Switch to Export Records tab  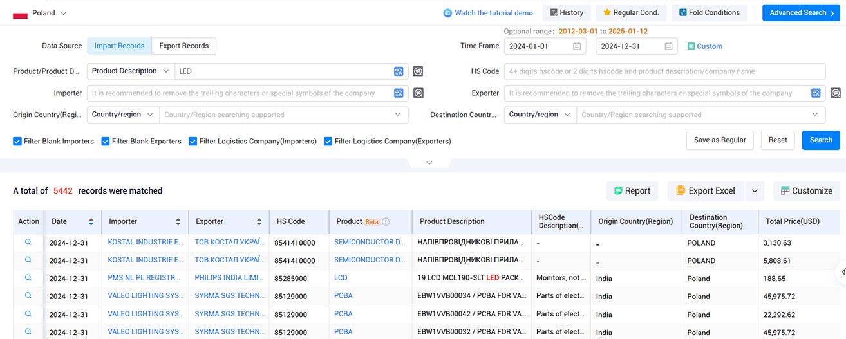pos(184,46)
